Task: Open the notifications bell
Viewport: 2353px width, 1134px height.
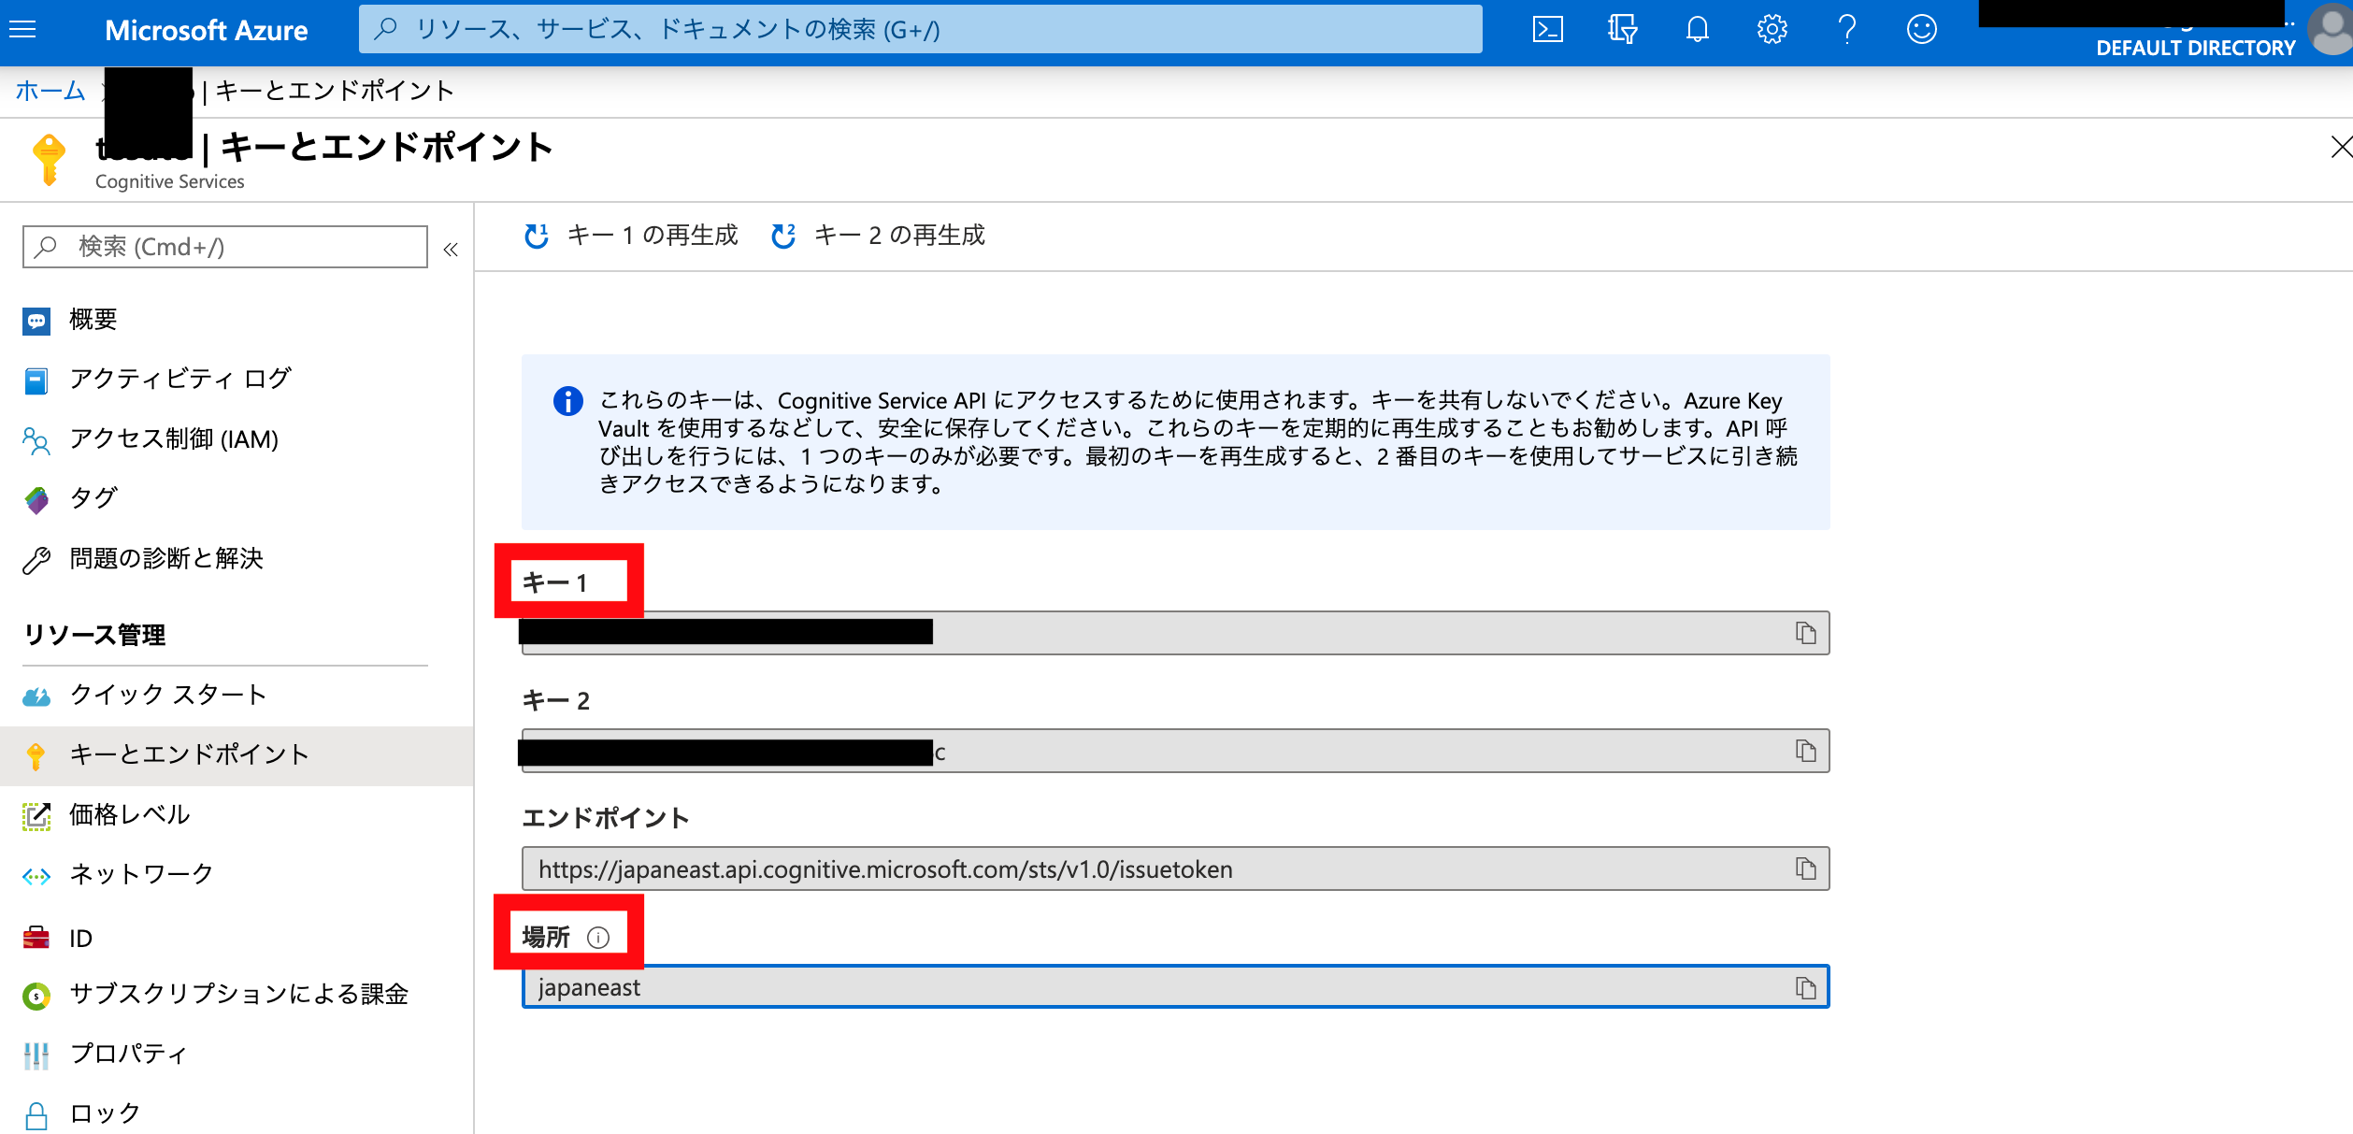Action: (x=1697, y=30)
